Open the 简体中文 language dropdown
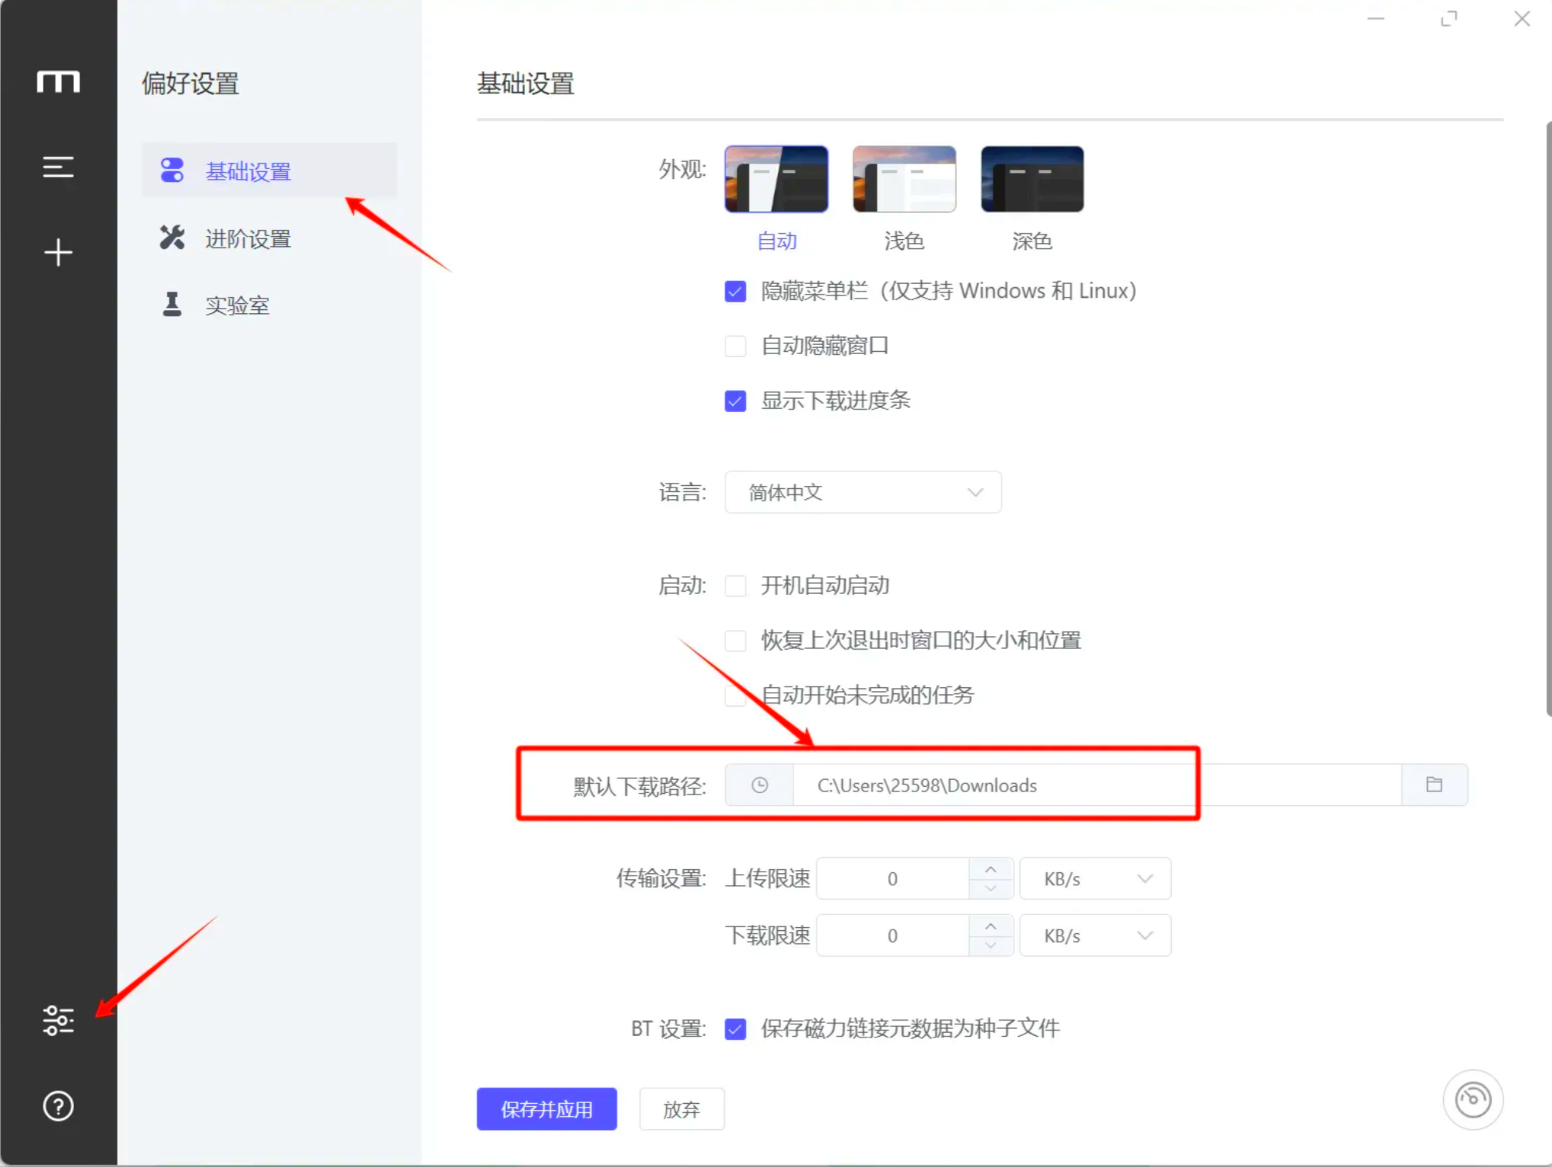Image resolution: width=1552 pixels, height=1167 pixels. 862,492
